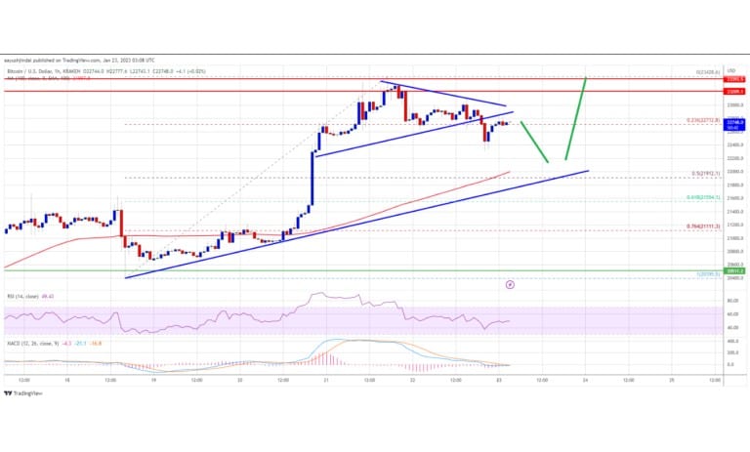Viewport: 750px width, 452px height.
Task: Click the MA indicator legend line
Action: point(48,77)
